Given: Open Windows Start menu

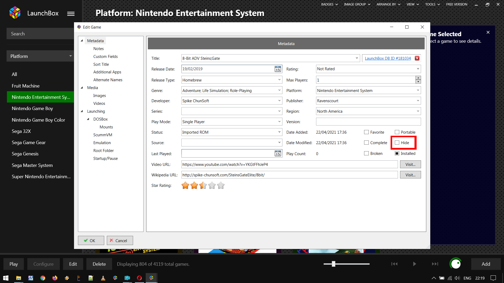Looking at the screenshot, I should coord(6,278).
